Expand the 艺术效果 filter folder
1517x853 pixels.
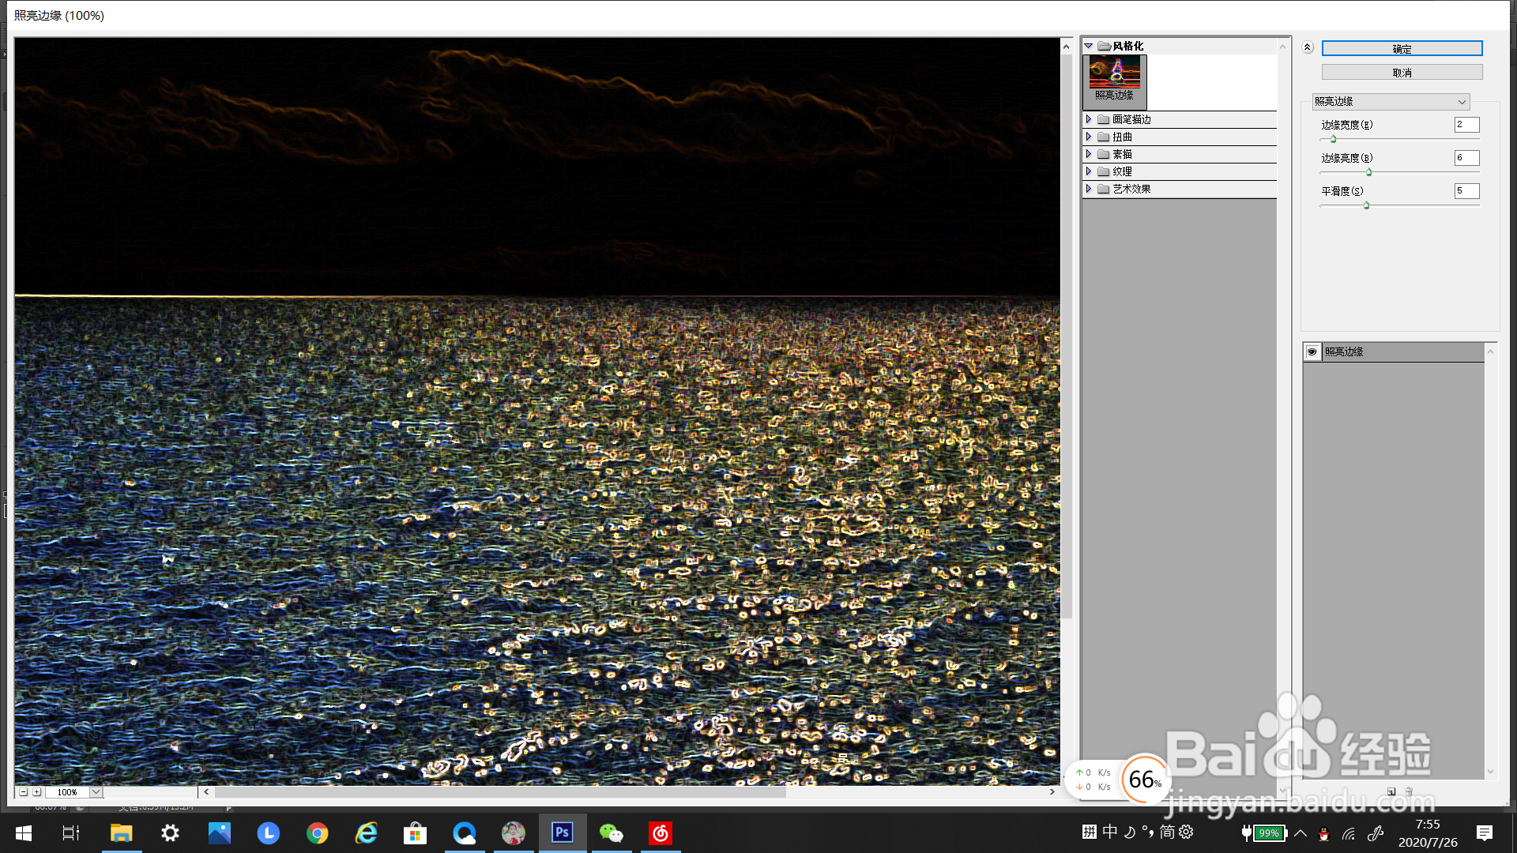coord(1089,189)
